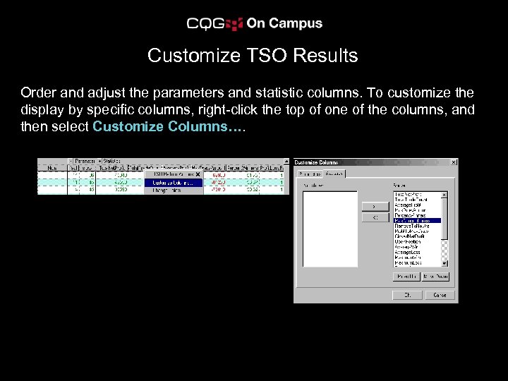Image resolution: width=508 pixels, height=381 pixels.
Task: Confirm with the OK button
Action: (x=407, y=295)
